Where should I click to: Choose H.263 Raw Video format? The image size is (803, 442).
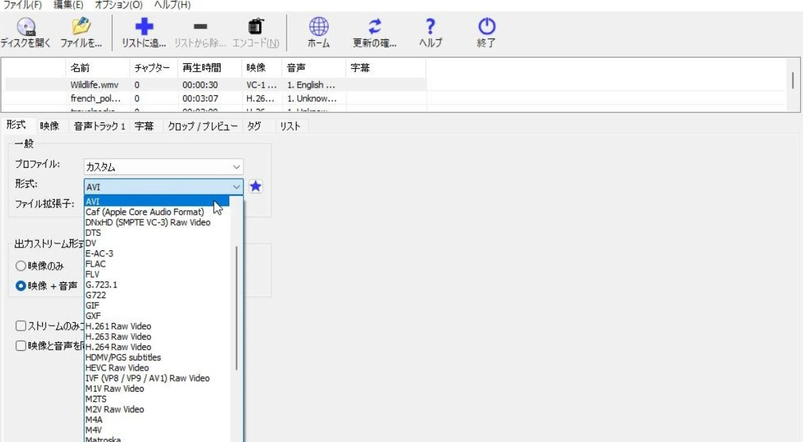point(157,337)
